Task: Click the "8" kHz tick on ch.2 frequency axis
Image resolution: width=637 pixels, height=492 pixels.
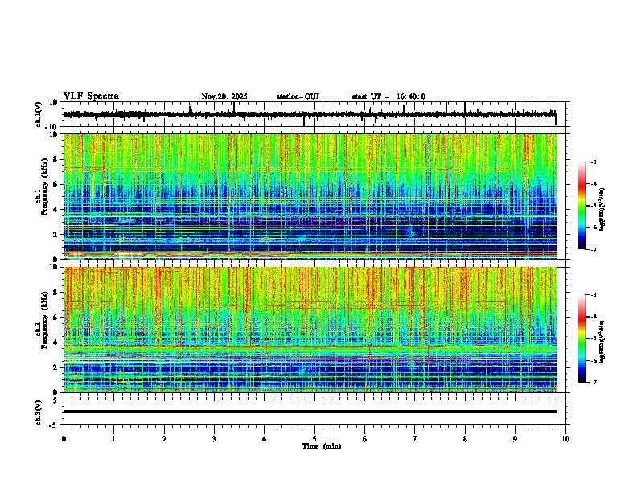Action: coord(55,293)
